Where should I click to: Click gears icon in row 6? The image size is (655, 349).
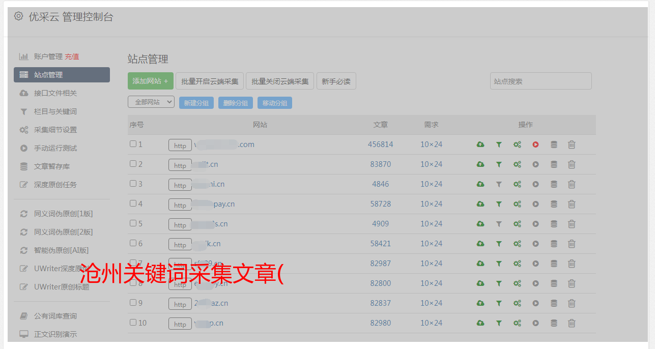point(517,244)
